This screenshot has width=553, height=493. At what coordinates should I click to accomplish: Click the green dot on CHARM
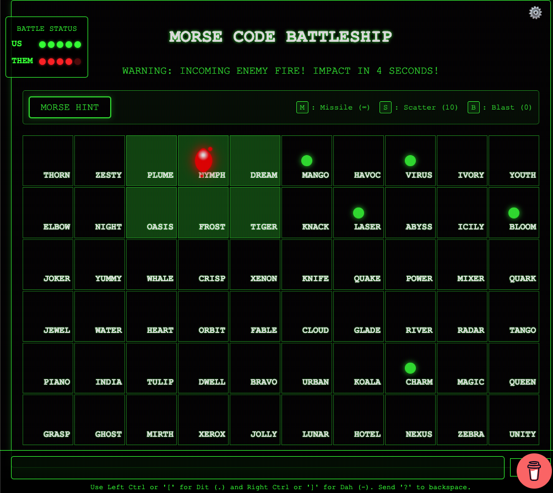coord(410,368)
